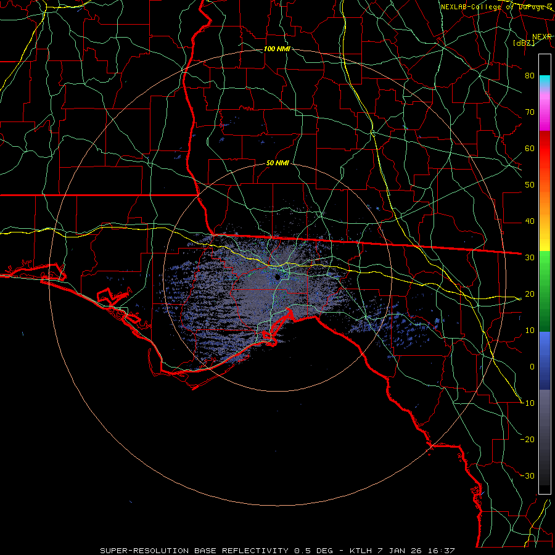The width and height of the screenshot is (555, 555).
Task: Click the 60 value on reflectivity scale
Action: pos(530,149)
